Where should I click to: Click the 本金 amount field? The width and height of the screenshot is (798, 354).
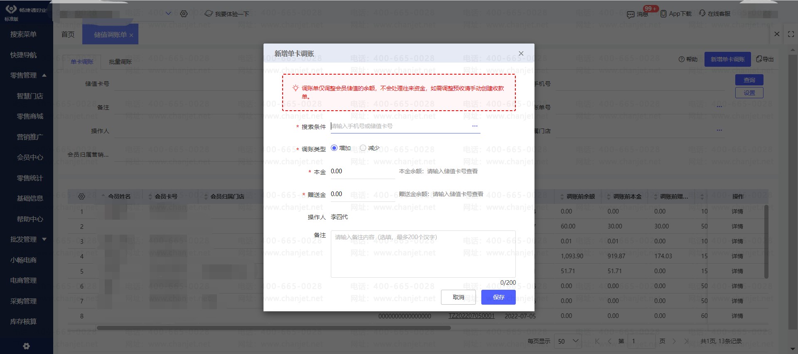[363, 171]
